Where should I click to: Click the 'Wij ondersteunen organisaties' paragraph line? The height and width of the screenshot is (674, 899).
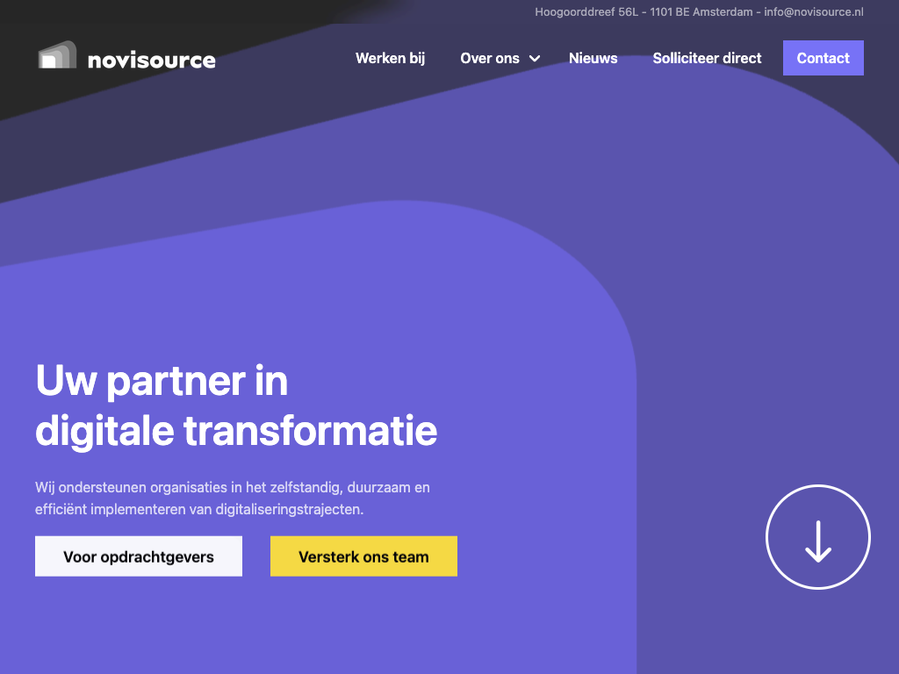[232, 487]
